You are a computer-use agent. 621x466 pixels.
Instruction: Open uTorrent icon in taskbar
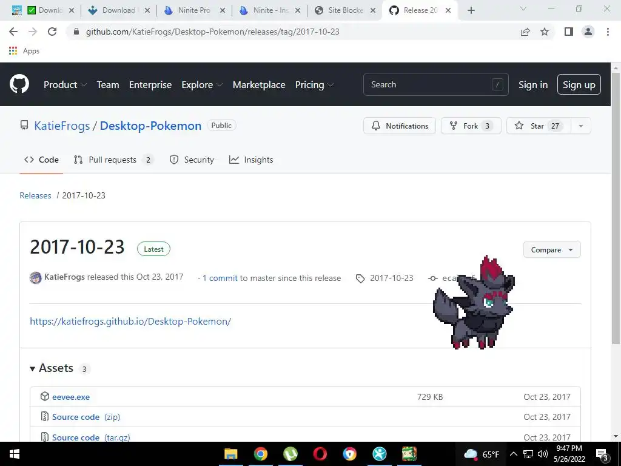click(x=290, y=454)
